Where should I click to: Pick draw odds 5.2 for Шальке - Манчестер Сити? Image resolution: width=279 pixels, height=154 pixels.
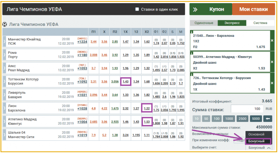pos(104,135)
